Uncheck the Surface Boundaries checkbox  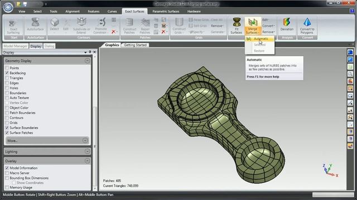point(7,128)
